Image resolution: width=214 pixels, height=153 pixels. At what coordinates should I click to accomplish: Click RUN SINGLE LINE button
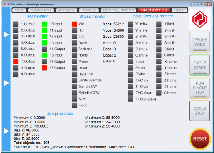click(x=199, y=88)
